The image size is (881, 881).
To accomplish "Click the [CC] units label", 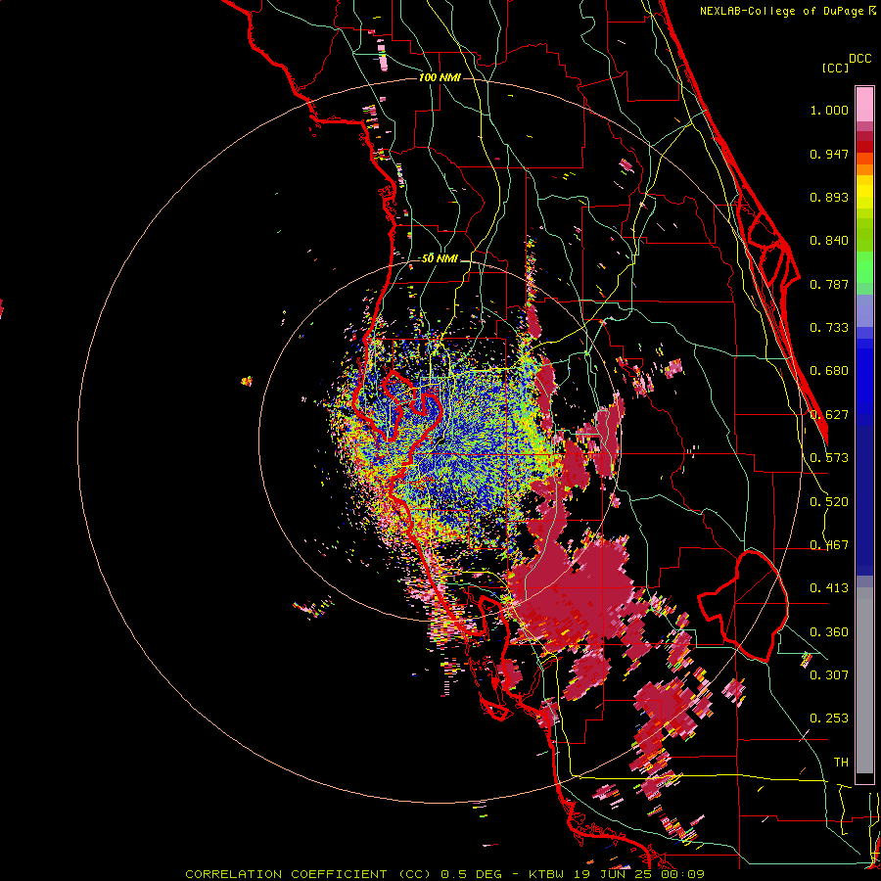I will point(835,68).
